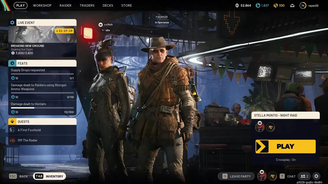The width and height of the screenshot is (328, 184).
Task: Start the raid with yellow PLAY button
Action: [285, 146]
